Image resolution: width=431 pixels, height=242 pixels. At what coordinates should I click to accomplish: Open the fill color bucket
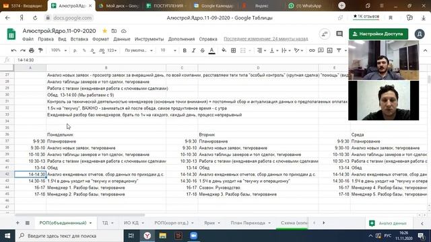point(224,50)
